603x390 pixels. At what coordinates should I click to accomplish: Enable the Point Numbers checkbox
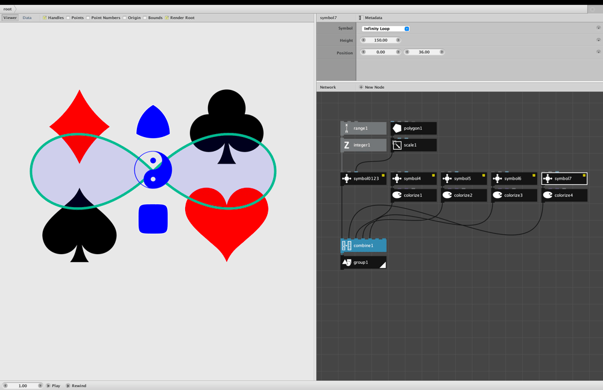tap(88, 18)
